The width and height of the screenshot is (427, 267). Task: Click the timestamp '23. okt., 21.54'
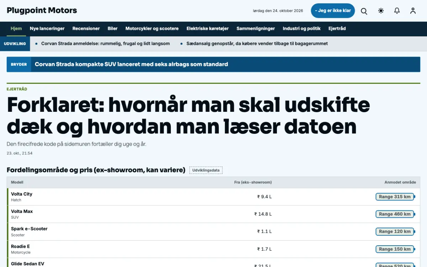[20, 153]
